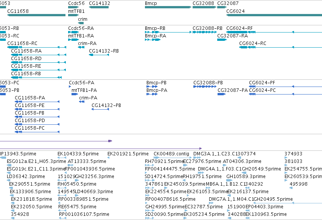322x220 pixels.
Task: Select protein CG11658-PE
Action: tap(37, 109)
